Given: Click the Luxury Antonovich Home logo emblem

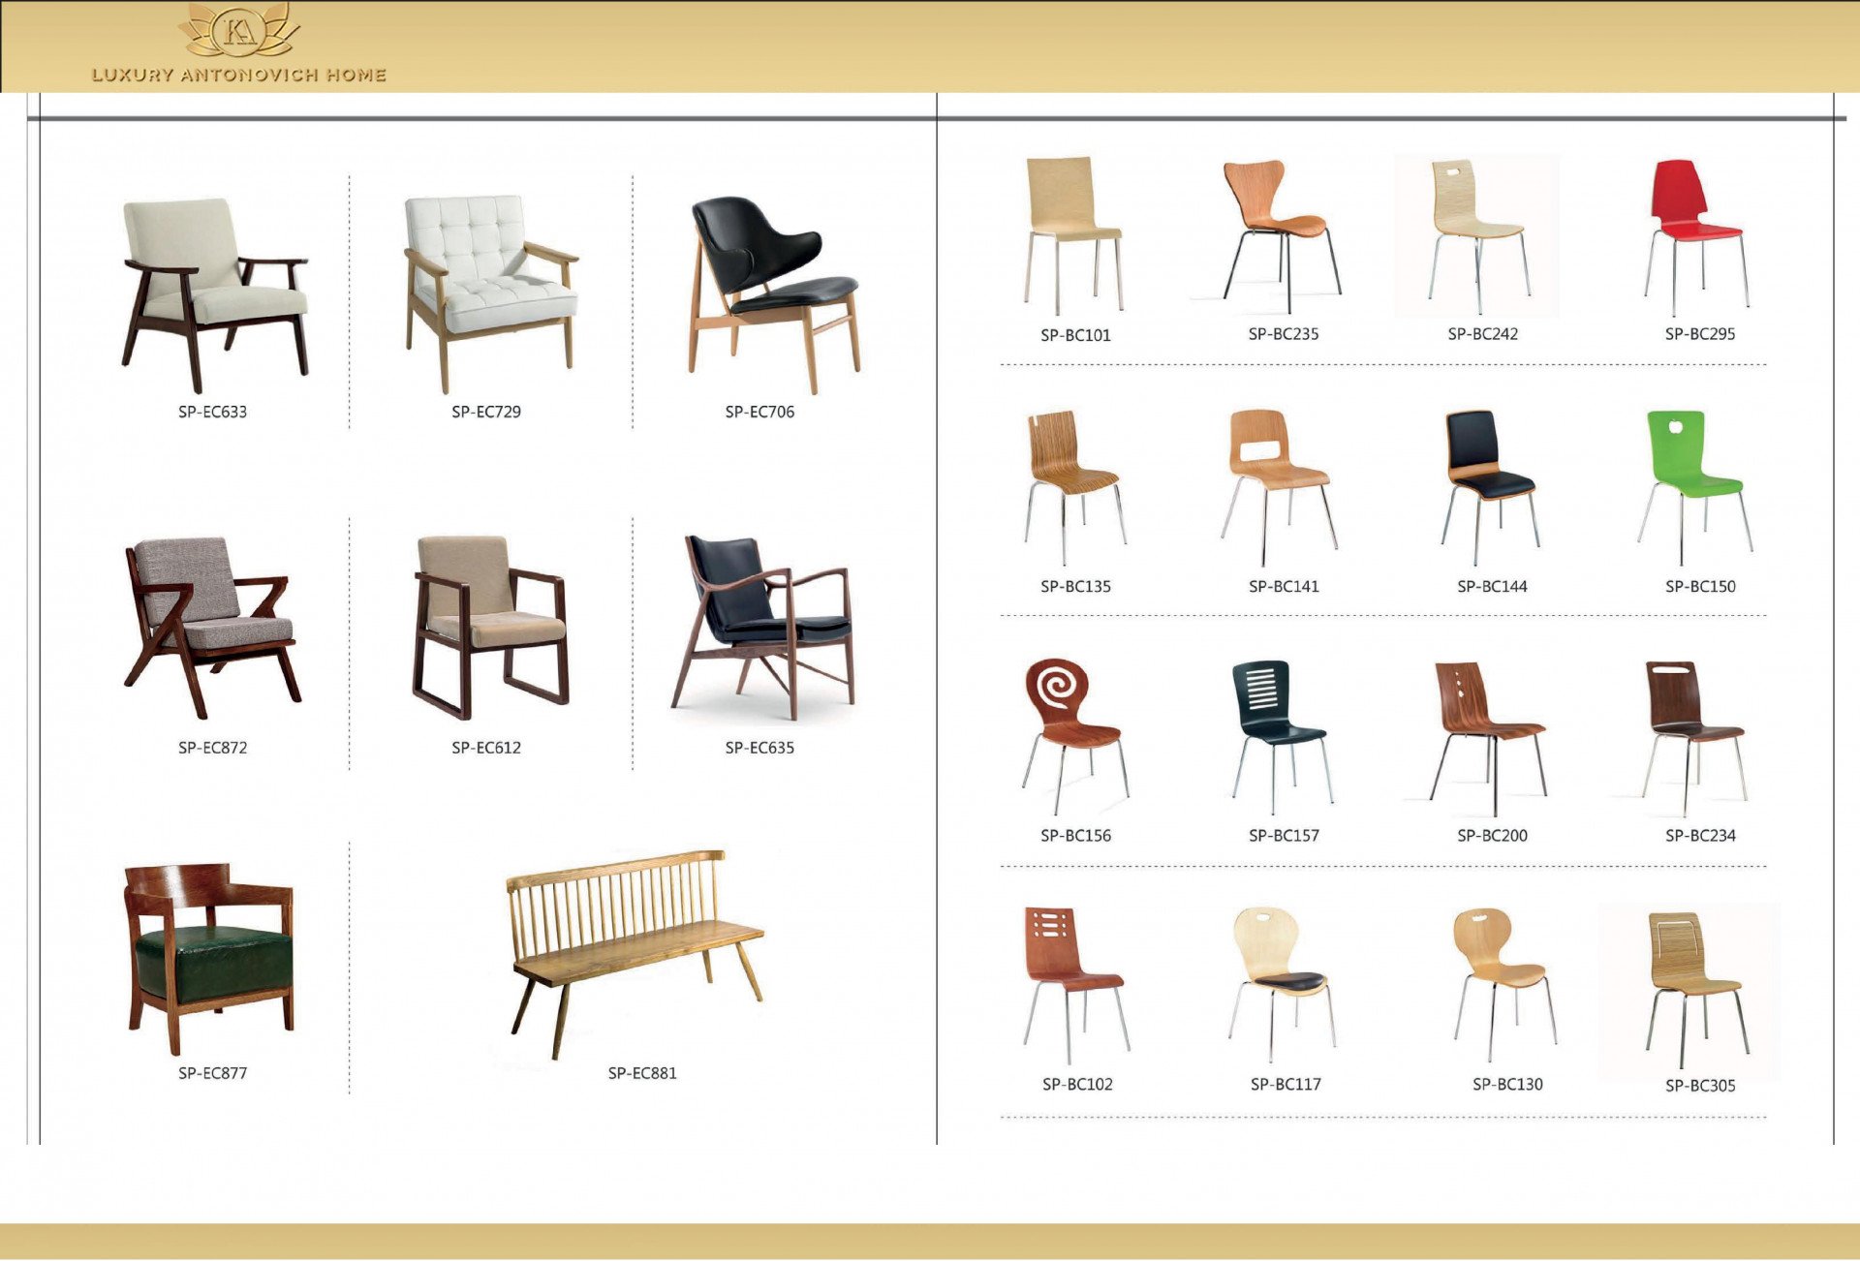Looking at the screenshot, I should pyautogui.click(x=238, y=32).
